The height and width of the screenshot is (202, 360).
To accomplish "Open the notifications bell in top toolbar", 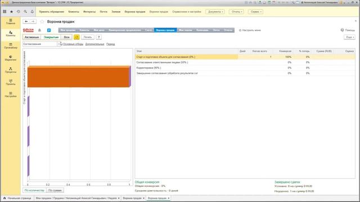I will (x=32, y=11).
